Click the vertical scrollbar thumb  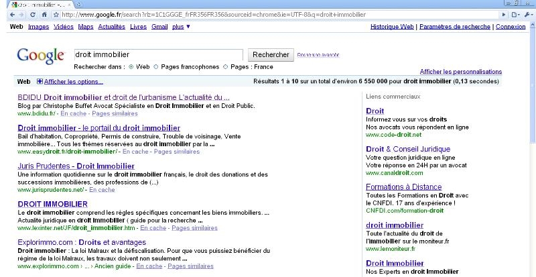pyautogui.click(x=533, y=85)
